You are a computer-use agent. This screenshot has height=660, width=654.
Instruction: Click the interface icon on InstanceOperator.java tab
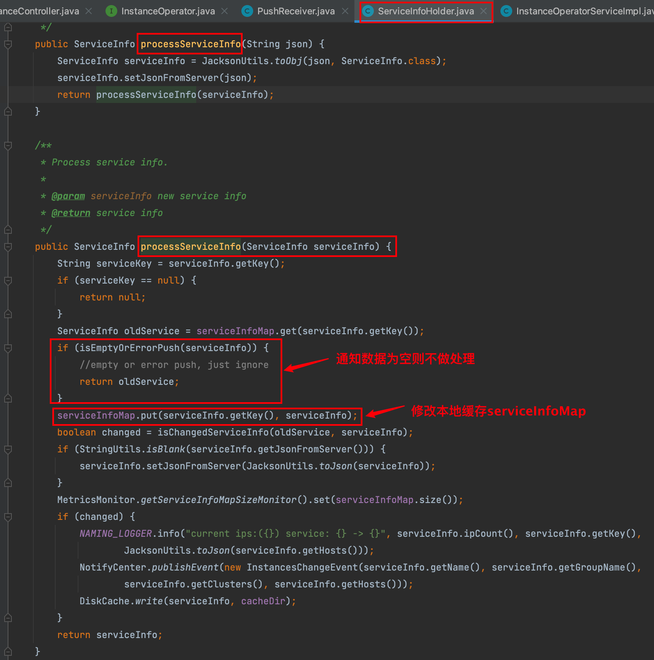[x=111, y=11]
